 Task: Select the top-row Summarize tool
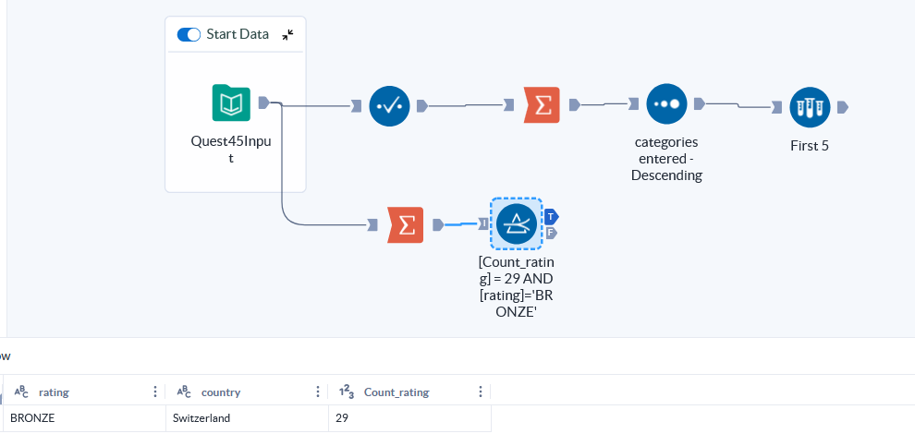(542, 105)
